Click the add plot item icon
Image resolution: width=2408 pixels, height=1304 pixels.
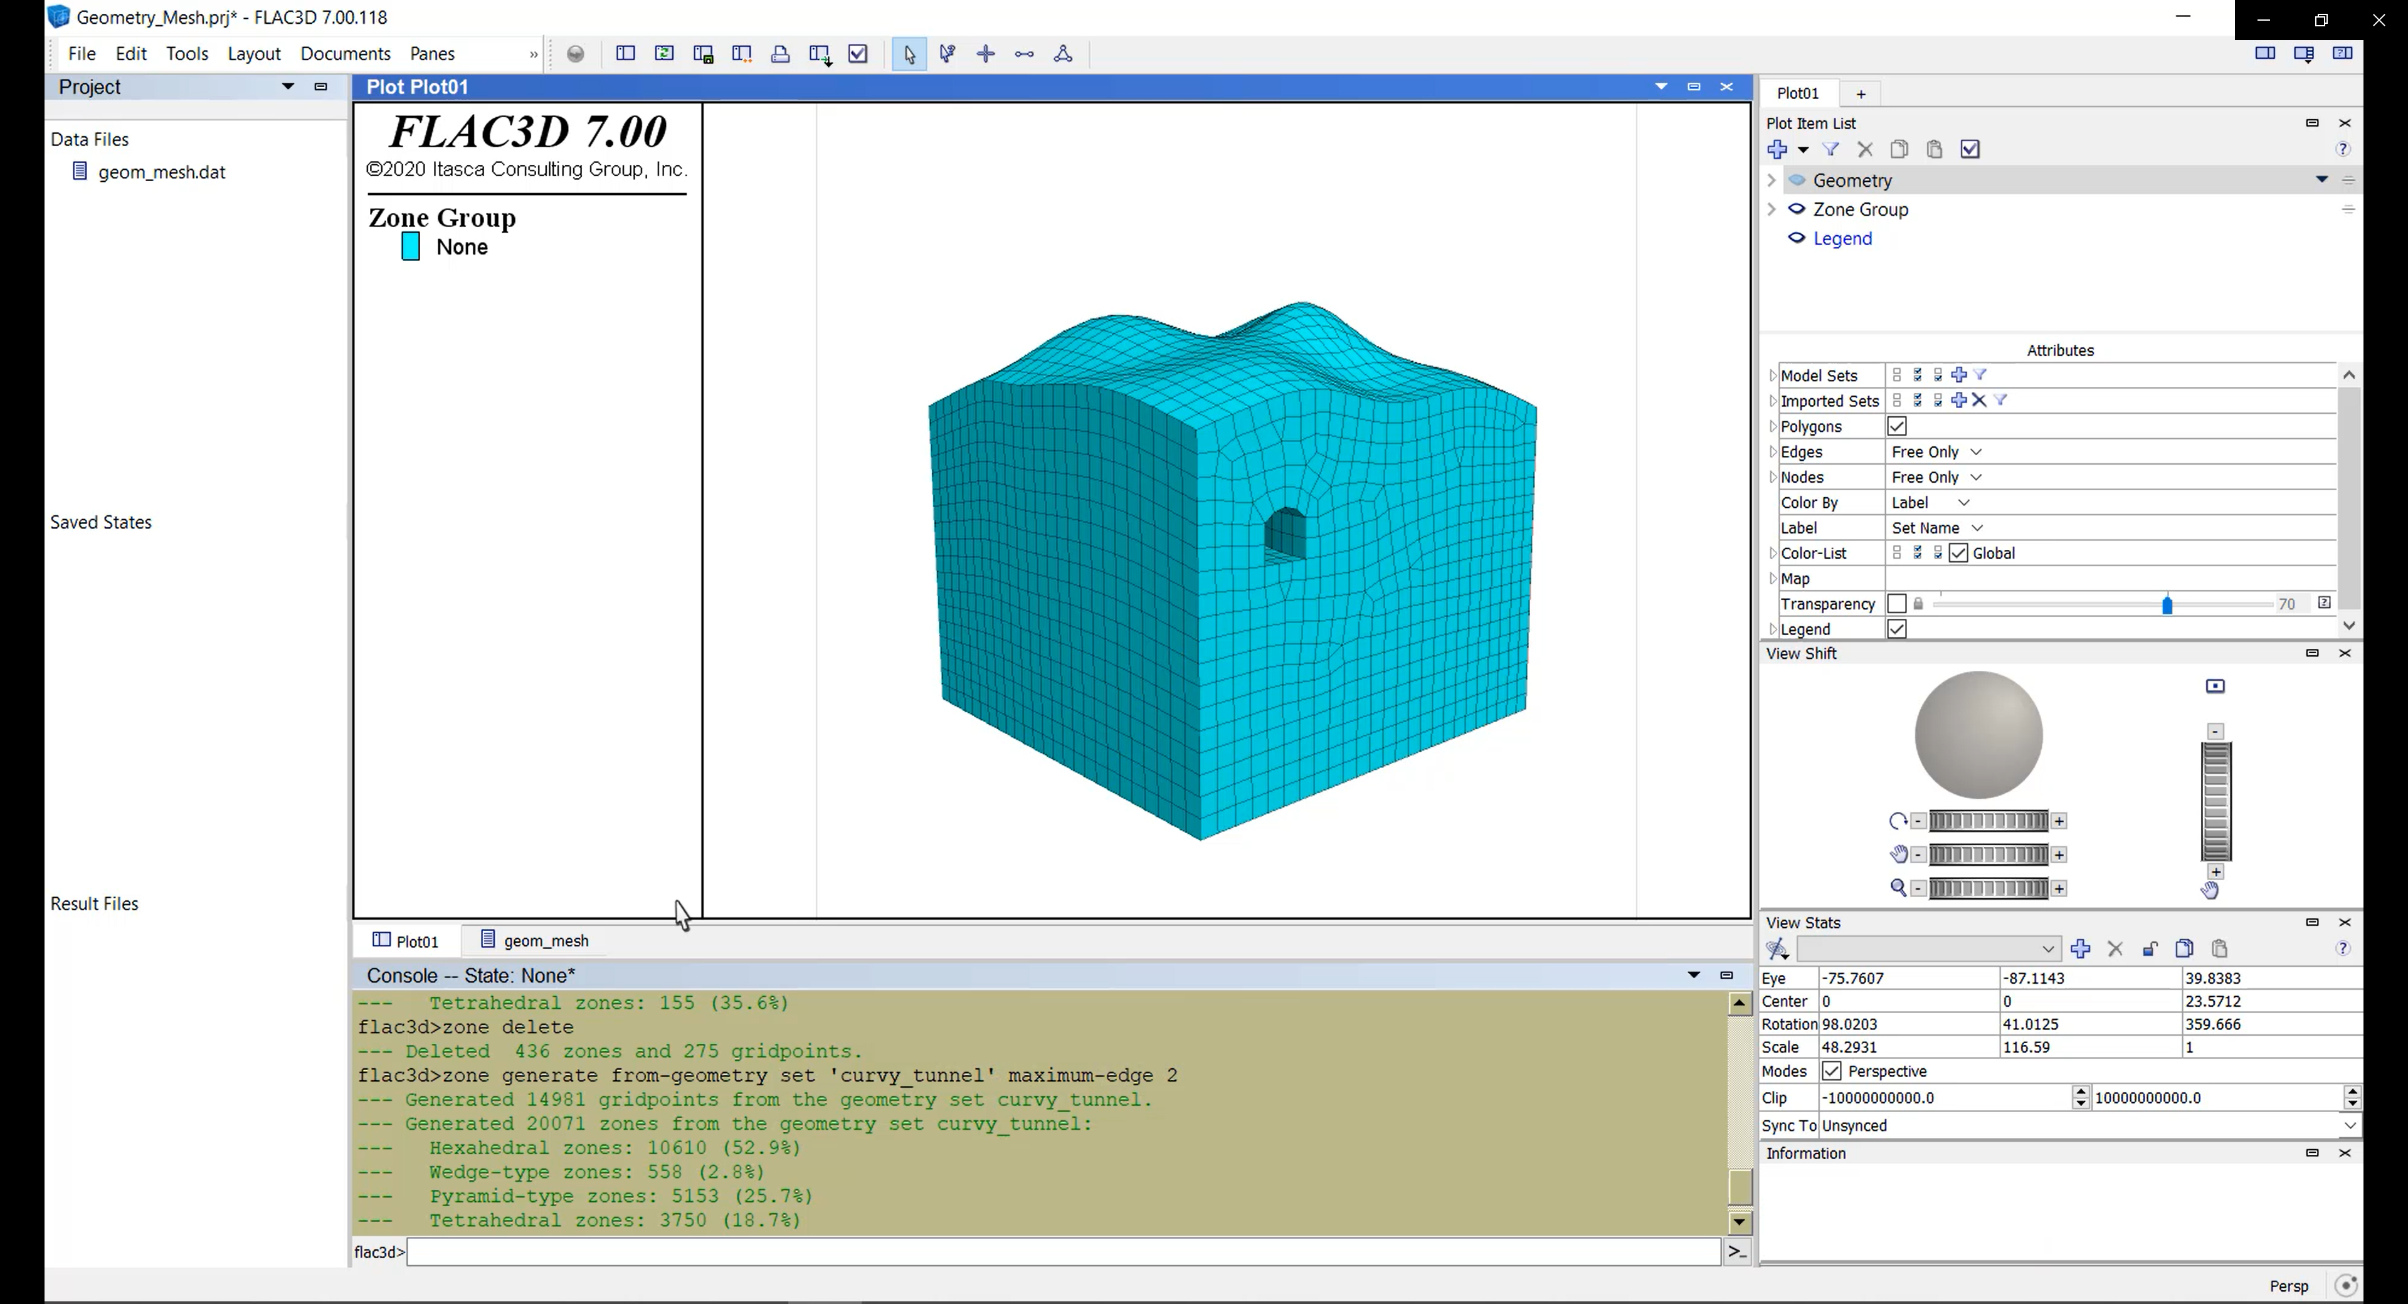click(1777, 148)
